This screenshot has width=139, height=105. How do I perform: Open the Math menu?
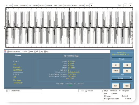61,5
